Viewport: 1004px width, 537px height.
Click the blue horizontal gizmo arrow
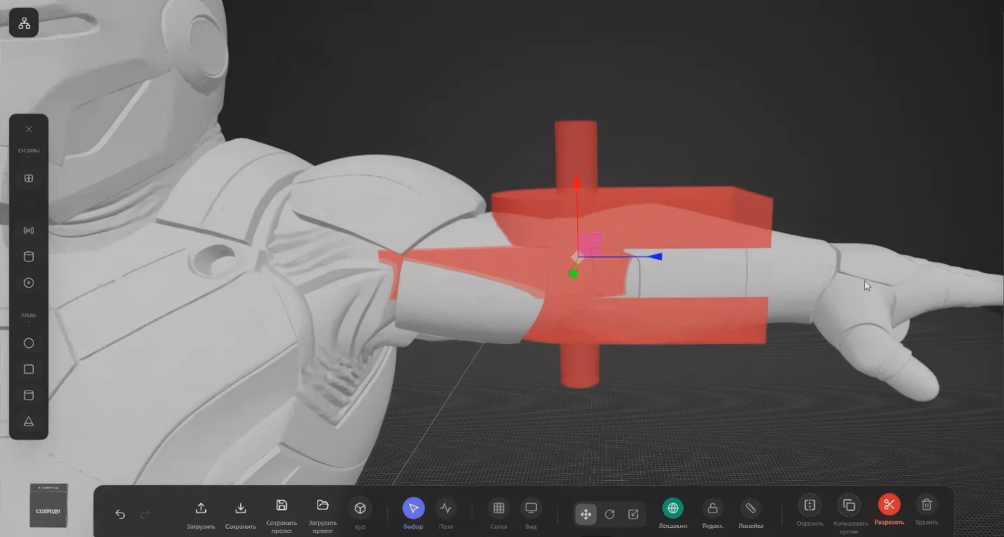coord(654,257)
